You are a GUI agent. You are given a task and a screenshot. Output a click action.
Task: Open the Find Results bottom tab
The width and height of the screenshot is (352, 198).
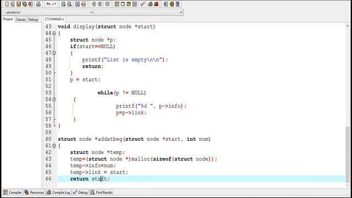pyautogui.click(x=101, y=193)
